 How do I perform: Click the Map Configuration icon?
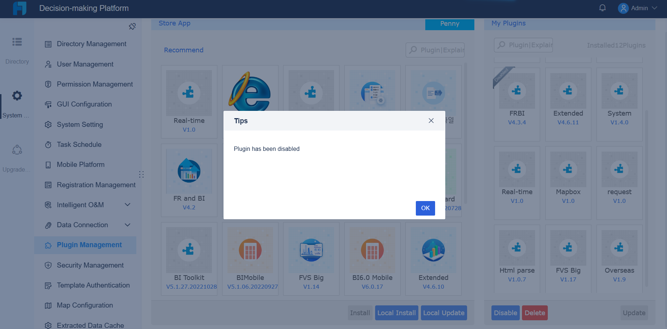(x=48, y=306)
